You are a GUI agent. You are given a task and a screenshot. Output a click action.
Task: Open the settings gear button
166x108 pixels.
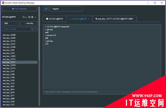click(x=46, y=9)
